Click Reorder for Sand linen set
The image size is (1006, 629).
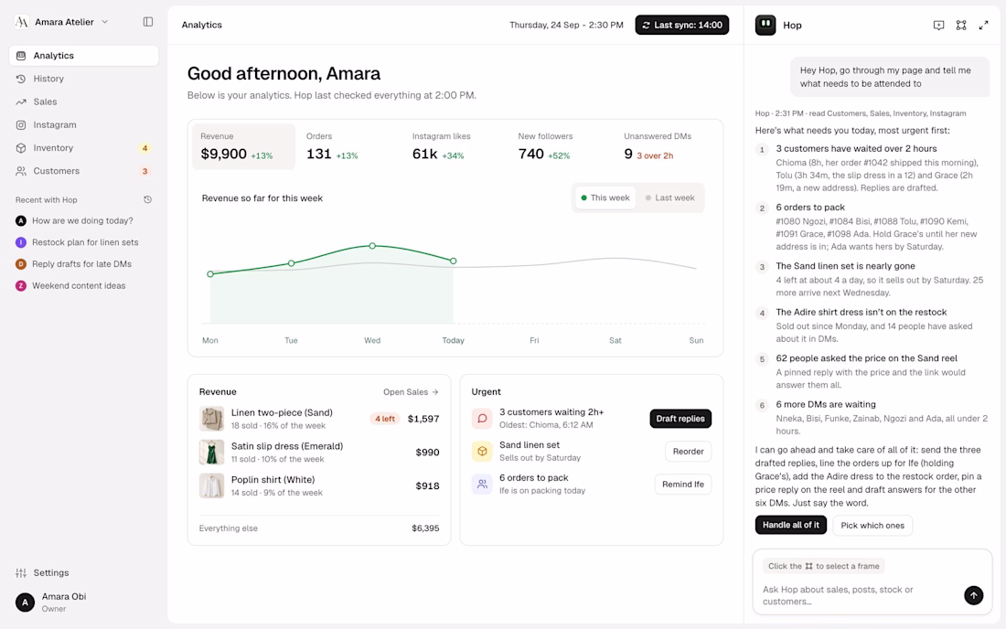688,452
